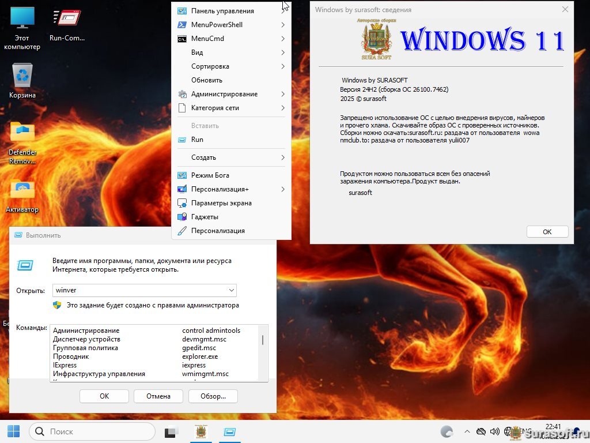This screenshot has width=590, height=443.
Task: Click the Sura Soft crest logo in the сведения dialog
Action: pyautogui.click(x=376, y=40)
